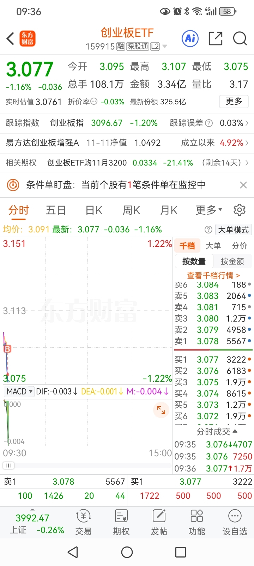
Task: Tap the 更多 quote details button
Action: (234, 102)
